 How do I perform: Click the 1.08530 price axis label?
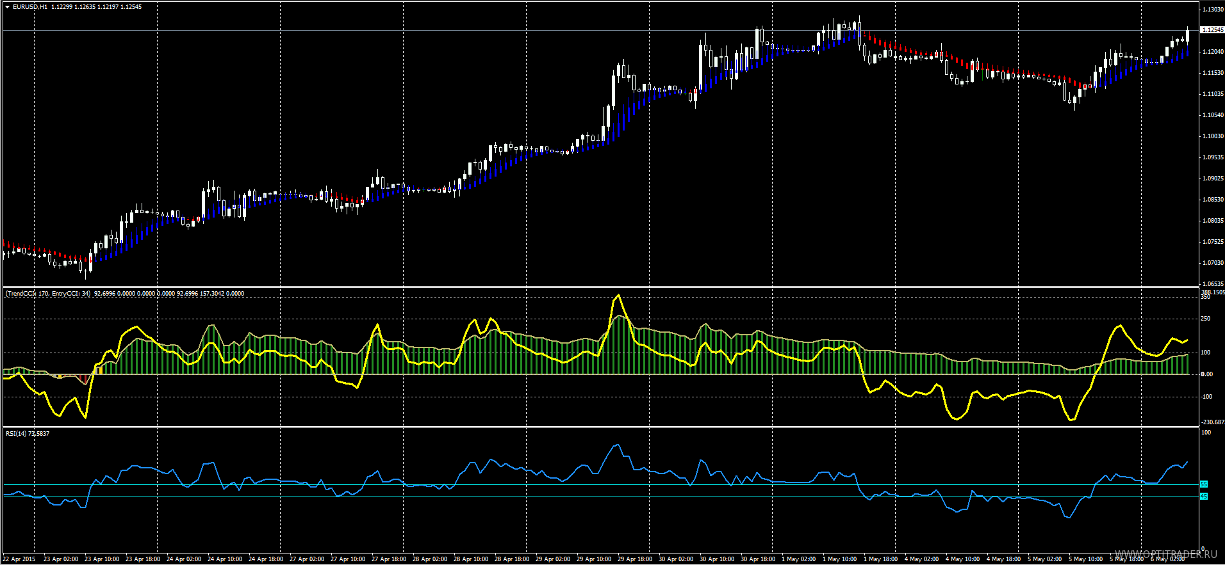1213,200
